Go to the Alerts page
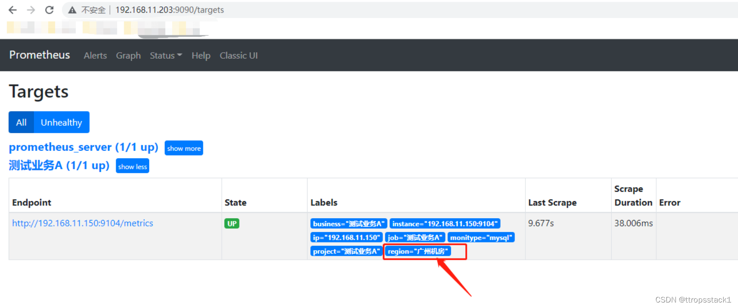738x308 pixels. click(x=95, y=55)
